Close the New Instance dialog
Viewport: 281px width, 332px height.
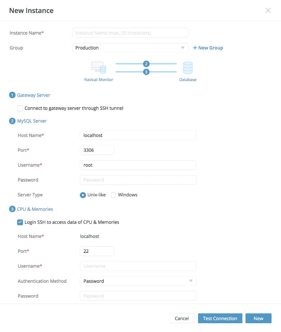268,11
